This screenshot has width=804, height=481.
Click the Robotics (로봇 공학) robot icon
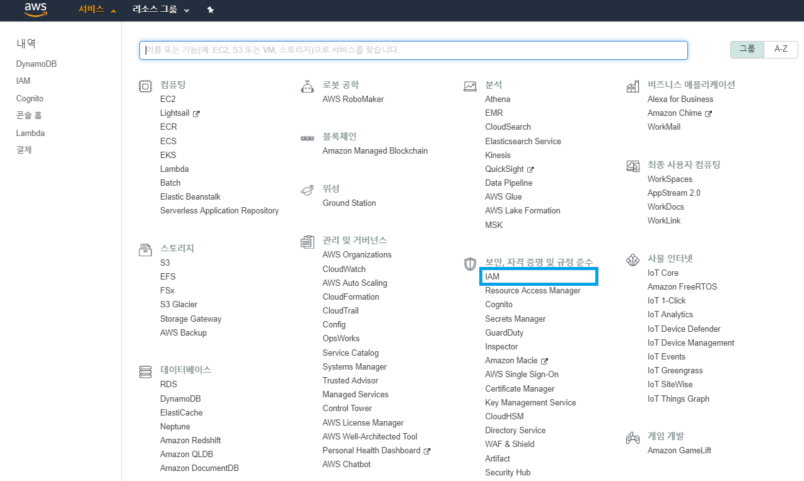(308, 86)
